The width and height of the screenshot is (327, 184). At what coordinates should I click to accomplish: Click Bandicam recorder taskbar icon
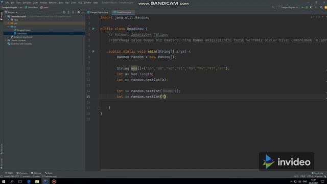(54, 181)
